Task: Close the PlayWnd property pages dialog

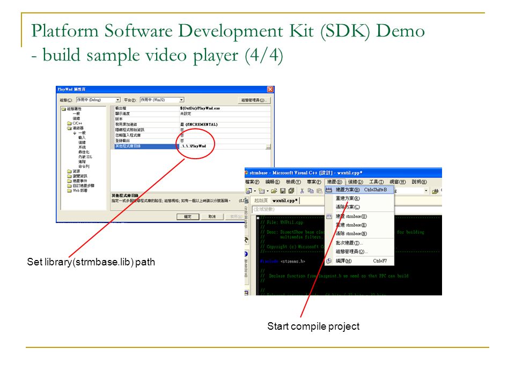Action: tap(270, 90)
